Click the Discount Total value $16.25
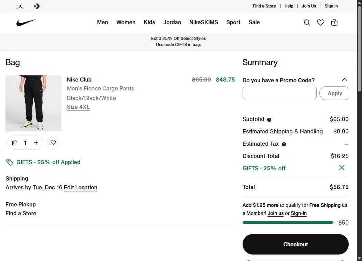Screen dimensions: 362x261 pyautogui.click(x=339, y=156)
